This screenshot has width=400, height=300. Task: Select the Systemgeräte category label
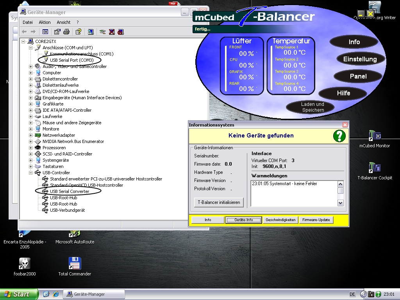coord(55,160)
